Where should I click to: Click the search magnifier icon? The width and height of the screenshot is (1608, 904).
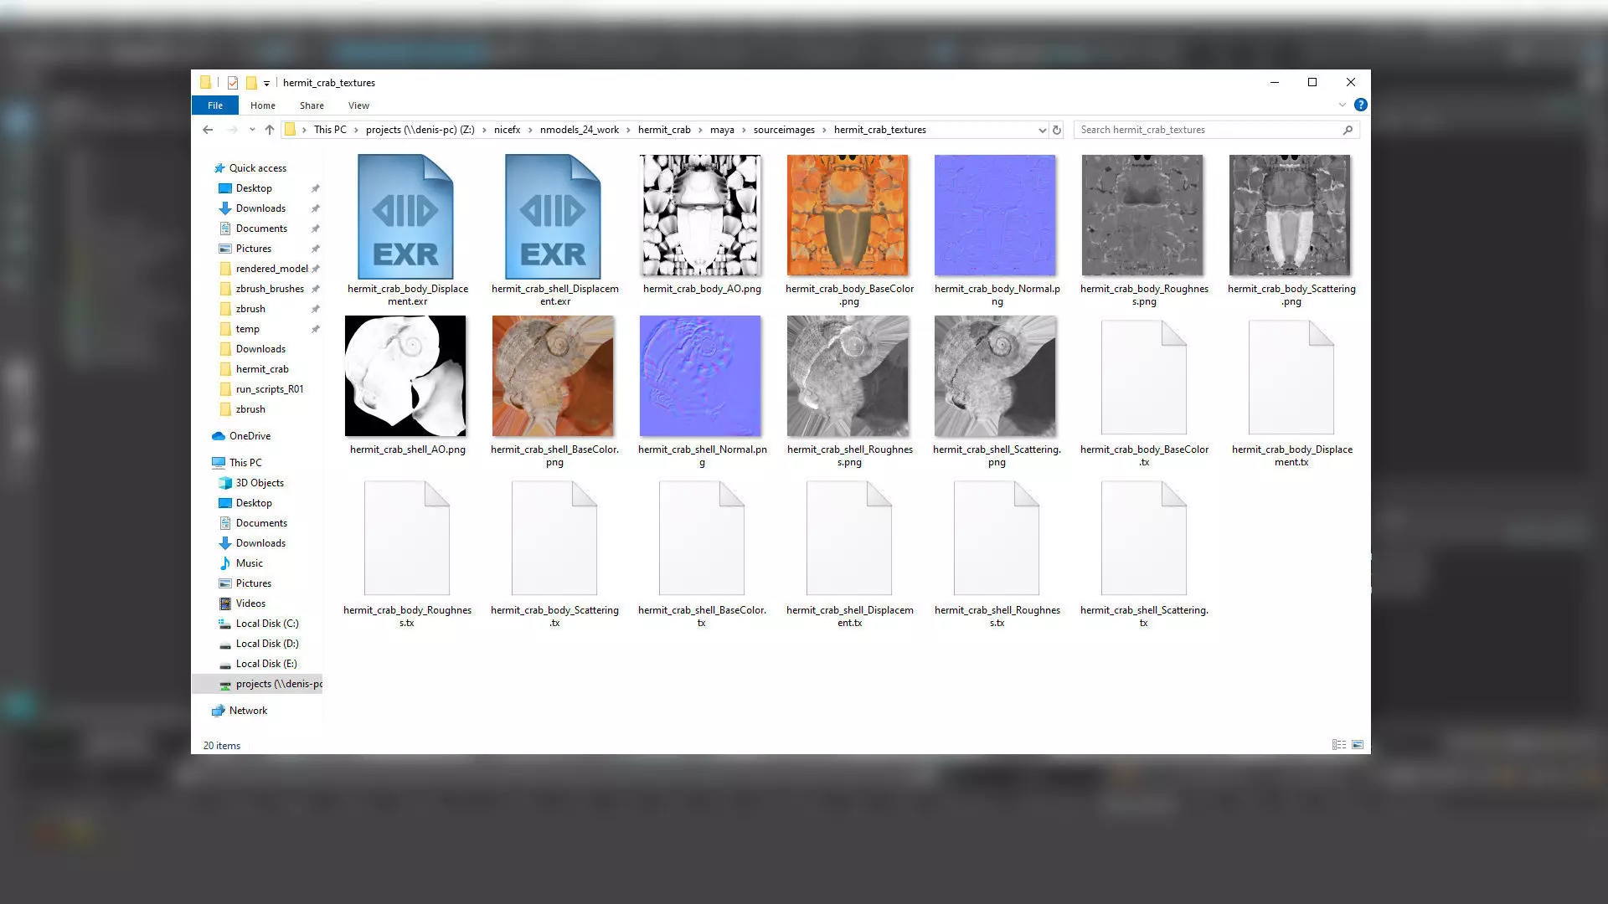click(x=1348, y=130)
